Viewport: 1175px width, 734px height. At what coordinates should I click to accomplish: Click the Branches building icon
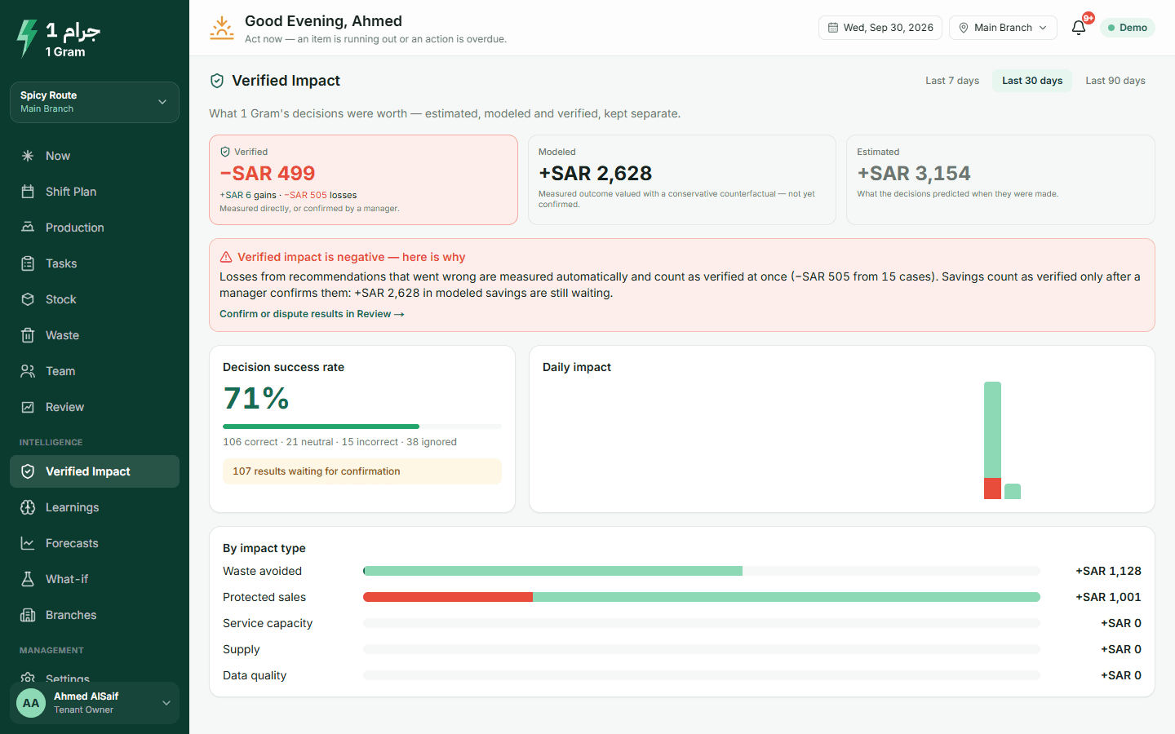click(28, 615)
